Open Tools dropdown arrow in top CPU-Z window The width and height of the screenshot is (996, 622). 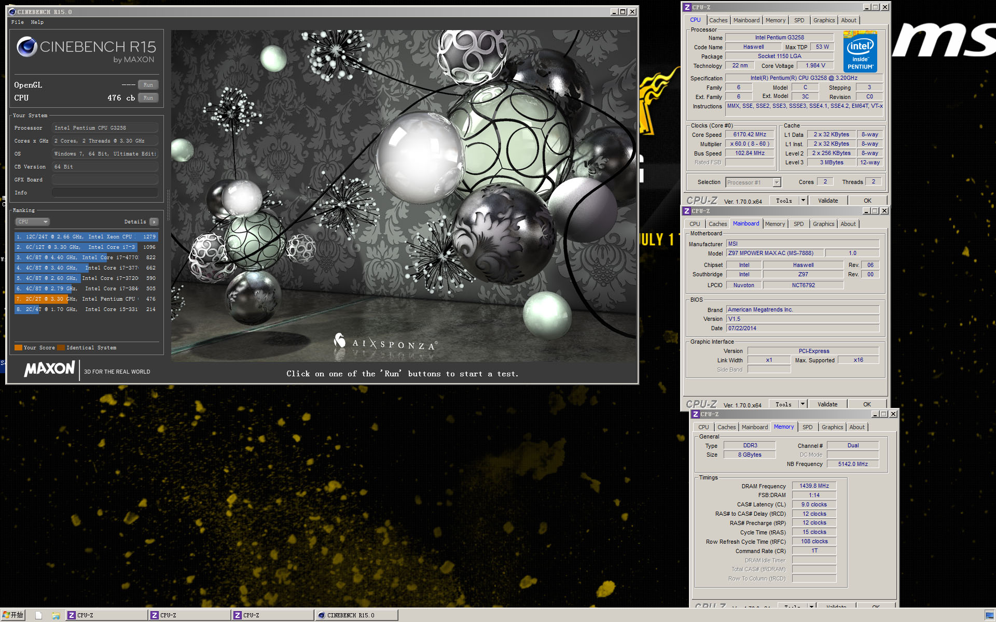point(803,201)
